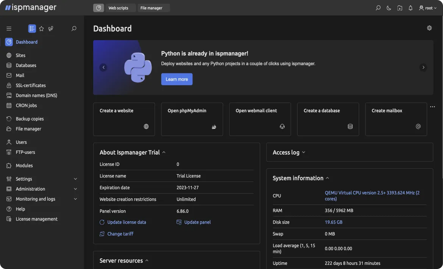443x269 pixels.
Task: Click the Open phpMyAdmin card
Action: pos(192,119)
